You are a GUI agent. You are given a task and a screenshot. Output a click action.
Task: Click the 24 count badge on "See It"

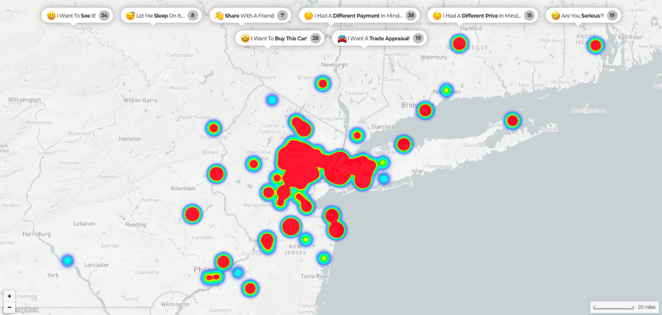(104, 15)
